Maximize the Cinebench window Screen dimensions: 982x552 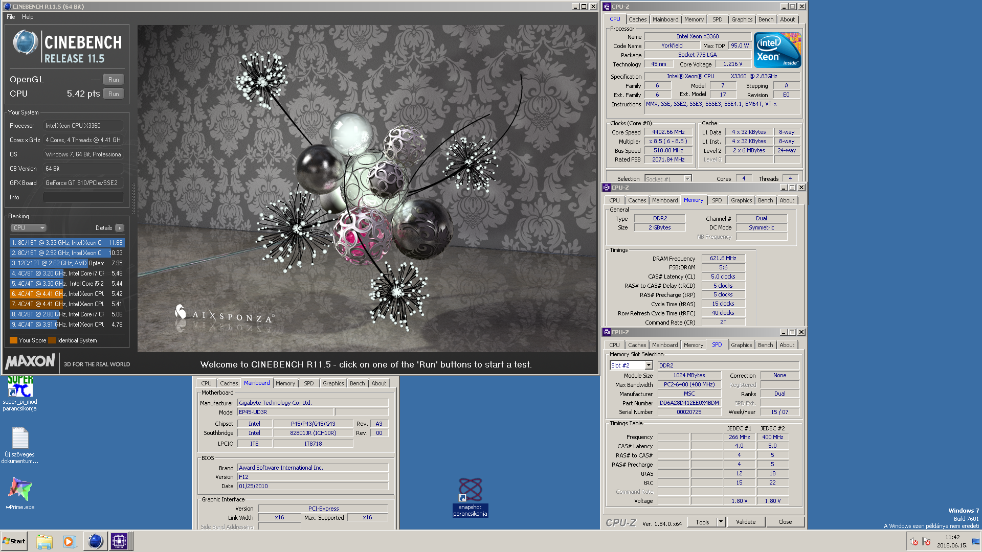(584, 7)
